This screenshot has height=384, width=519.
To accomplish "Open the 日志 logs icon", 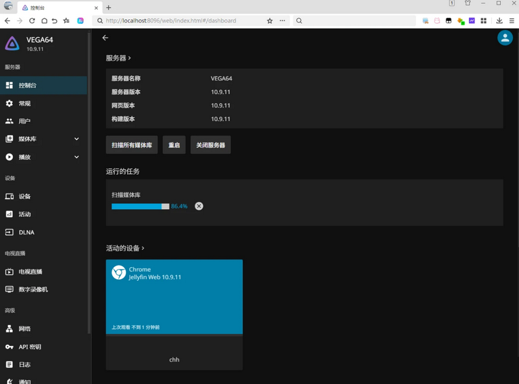I will (9, 365).
